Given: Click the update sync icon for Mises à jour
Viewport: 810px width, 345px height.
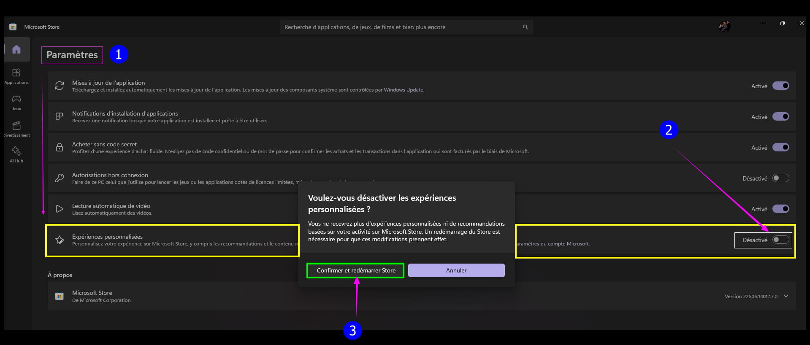Looking at the screenshot, I should pyautogui.click(x=60, y=86).
